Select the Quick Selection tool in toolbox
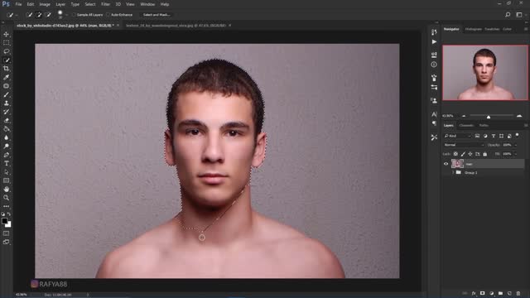530x298 pixels. click(6, 60)
